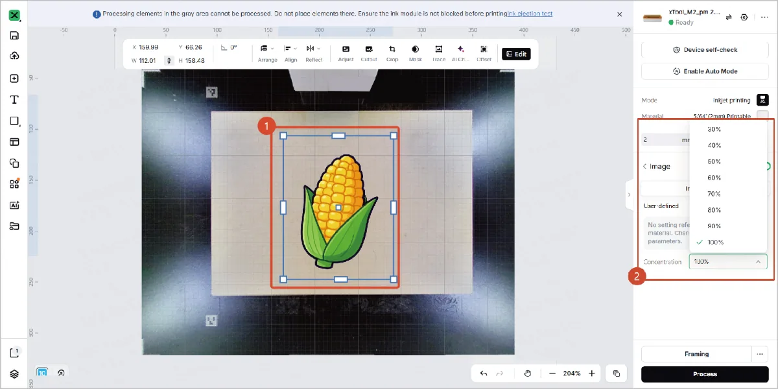The image size is (778, 389).
Task: Open the AI sparkle tool in toolbar
Action: point(460,53)
